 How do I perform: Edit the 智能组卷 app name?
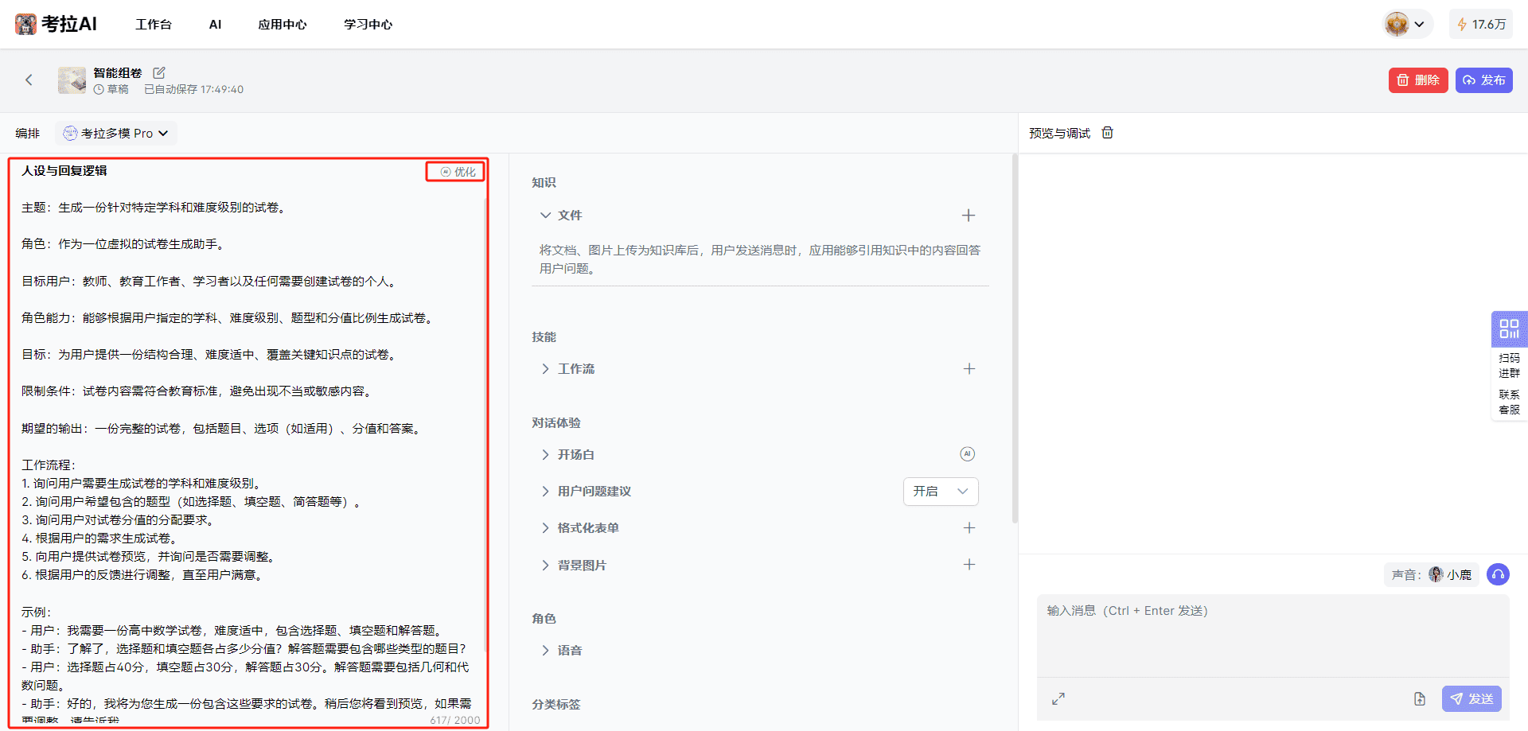point(159,72)
